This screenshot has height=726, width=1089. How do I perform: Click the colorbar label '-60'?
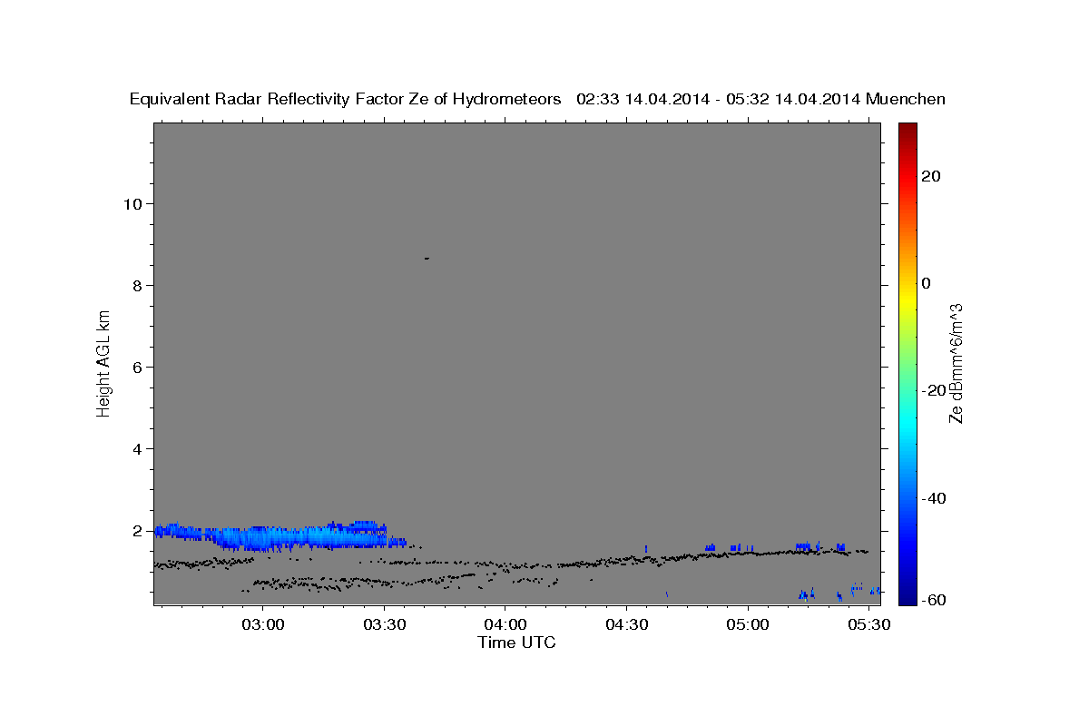coord(934,599)
